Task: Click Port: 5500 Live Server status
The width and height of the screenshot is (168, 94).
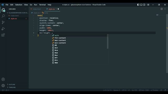Action: (x=144, y=90)
